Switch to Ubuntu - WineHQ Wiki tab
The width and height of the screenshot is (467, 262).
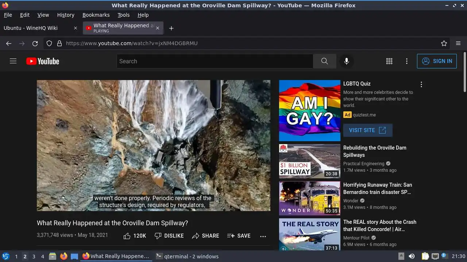coord(40,28)
